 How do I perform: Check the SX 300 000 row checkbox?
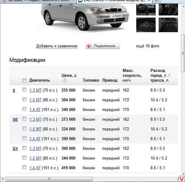coord(24,148)
